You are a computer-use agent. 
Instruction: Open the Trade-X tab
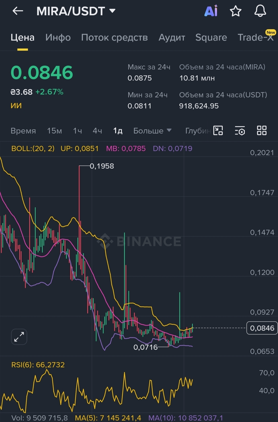[255, 37]
